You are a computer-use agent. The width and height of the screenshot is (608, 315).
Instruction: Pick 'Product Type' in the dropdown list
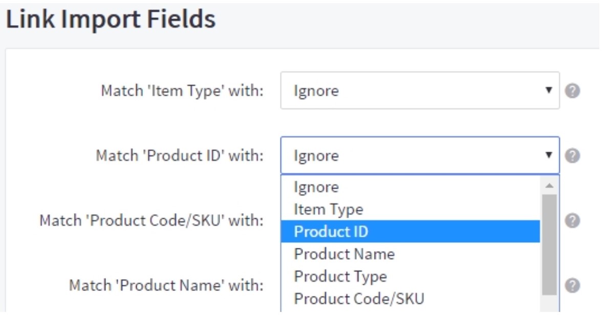coord(340,276)
